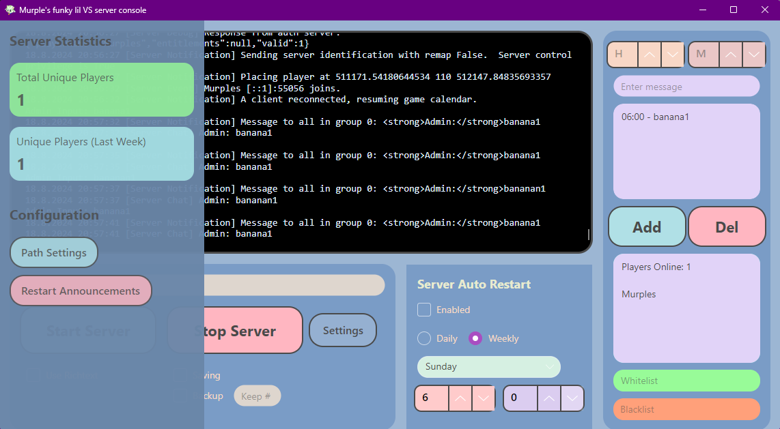The image size is (780, 429).
Task: Click the down arrow on restart hour 6
Action: (x=484, y=398)
